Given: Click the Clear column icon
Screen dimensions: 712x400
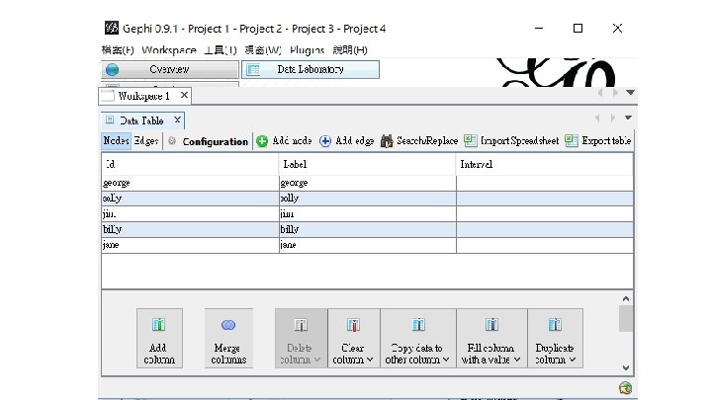Looking at the screenshot, I should (353, 325).
